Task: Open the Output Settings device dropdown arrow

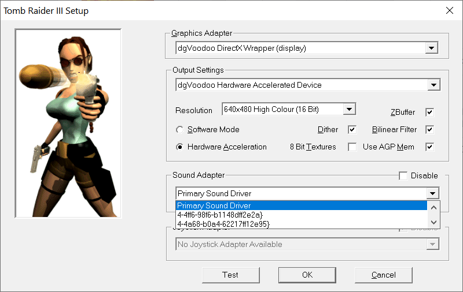Action: (433, 85)
